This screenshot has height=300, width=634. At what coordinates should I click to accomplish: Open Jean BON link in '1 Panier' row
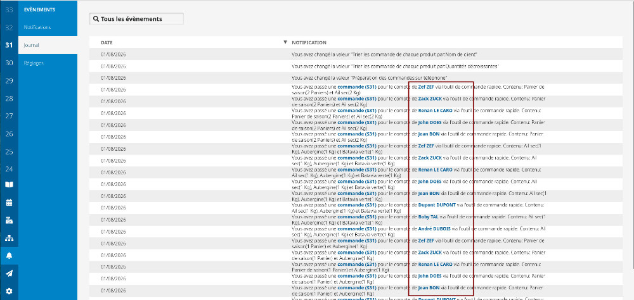[x=429, y=288]
